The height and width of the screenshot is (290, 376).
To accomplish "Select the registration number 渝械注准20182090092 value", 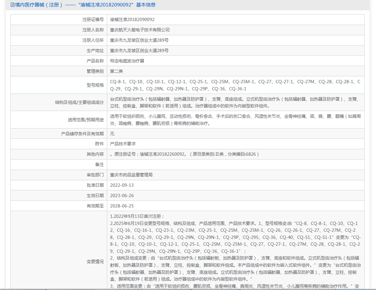I will tap(132, 20).
